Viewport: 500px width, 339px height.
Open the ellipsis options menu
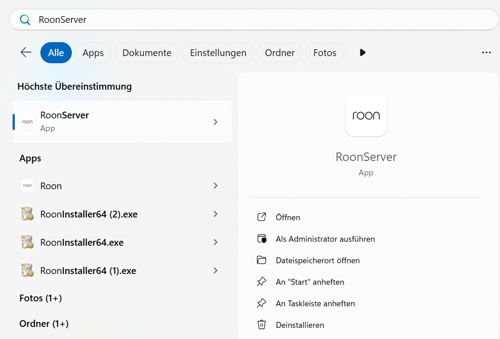pyautogui.click(x=487, y=52)
